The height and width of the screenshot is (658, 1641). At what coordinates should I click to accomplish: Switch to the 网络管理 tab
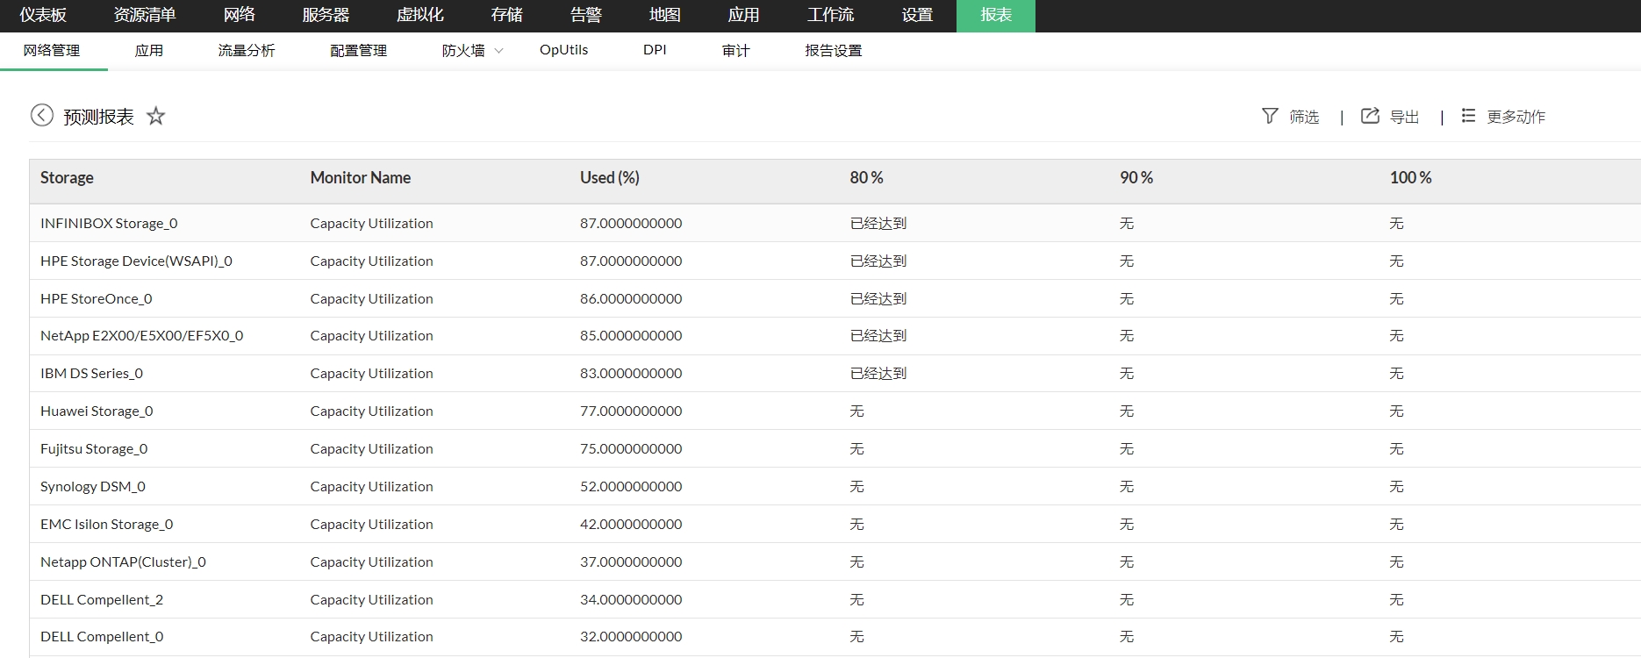click(x=52, y=51)
